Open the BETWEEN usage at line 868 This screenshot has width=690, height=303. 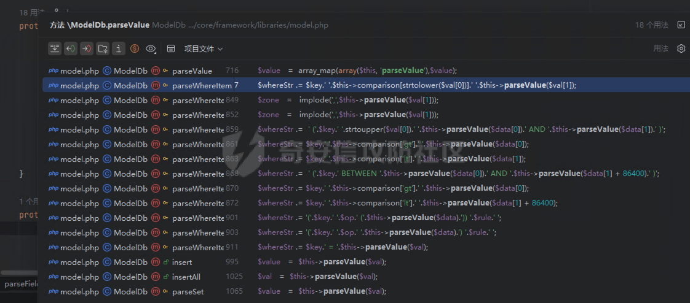344,174
